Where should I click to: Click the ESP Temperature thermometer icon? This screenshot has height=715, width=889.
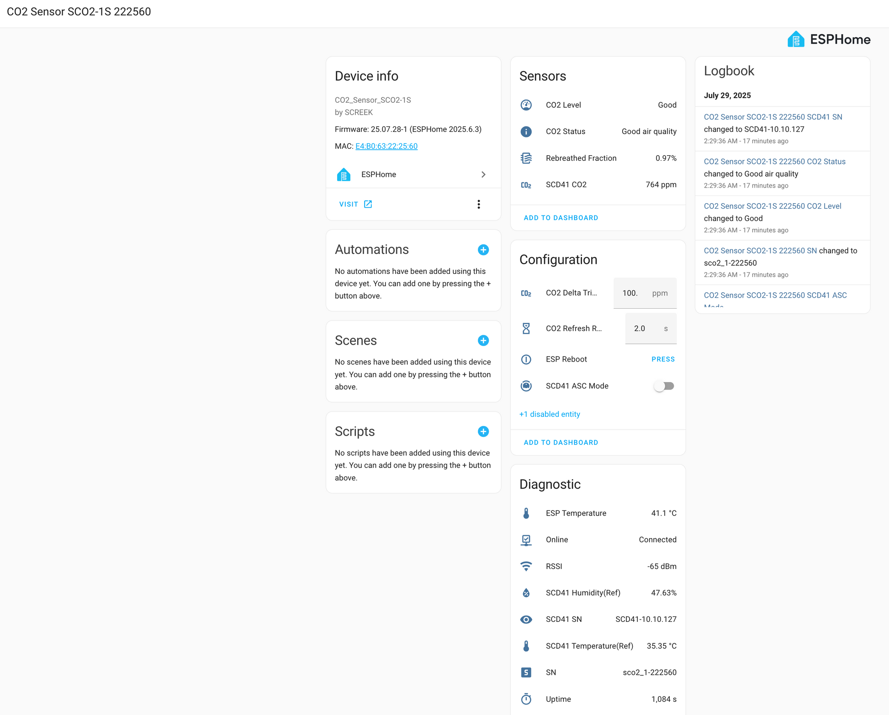click(x=526, y=513)
